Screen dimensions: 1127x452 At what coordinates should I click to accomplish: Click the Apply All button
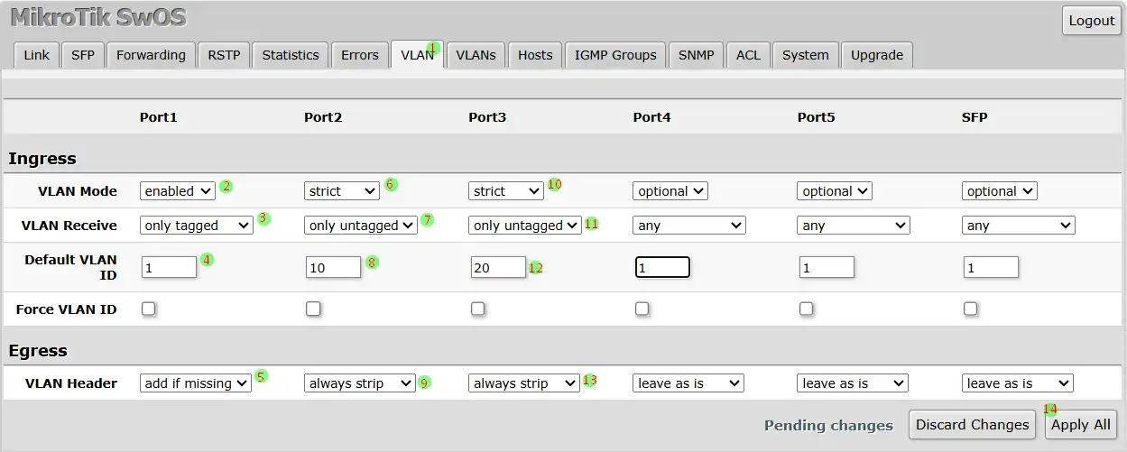pos(1081,425)
